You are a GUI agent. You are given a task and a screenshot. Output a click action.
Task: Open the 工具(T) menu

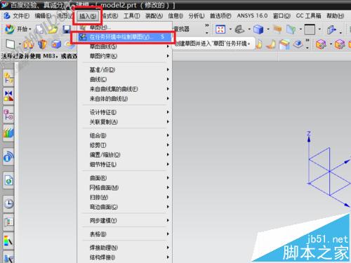tap(131, 16)
